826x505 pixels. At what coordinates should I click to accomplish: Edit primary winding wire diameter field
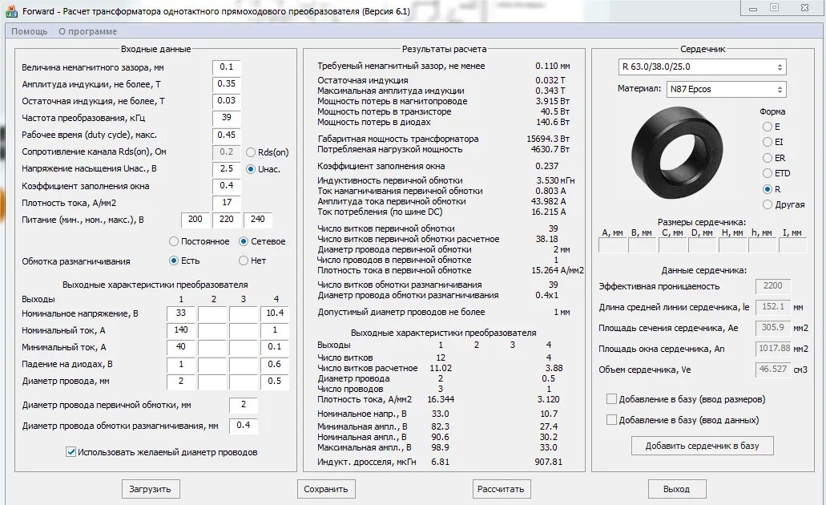click(244, 406)
